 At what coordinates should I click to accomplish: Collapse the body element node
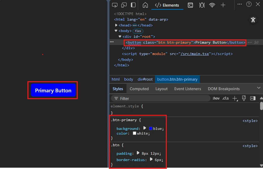click(116, 31)
